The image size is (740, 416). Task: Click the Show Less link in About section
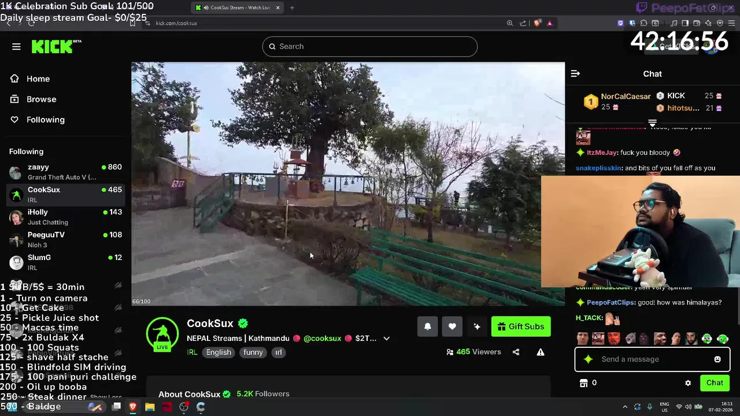point(106,398)
